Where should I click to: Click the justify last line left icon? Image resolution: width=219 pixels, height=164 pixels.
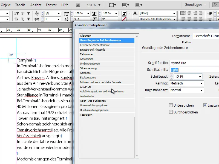click(183, 19)
